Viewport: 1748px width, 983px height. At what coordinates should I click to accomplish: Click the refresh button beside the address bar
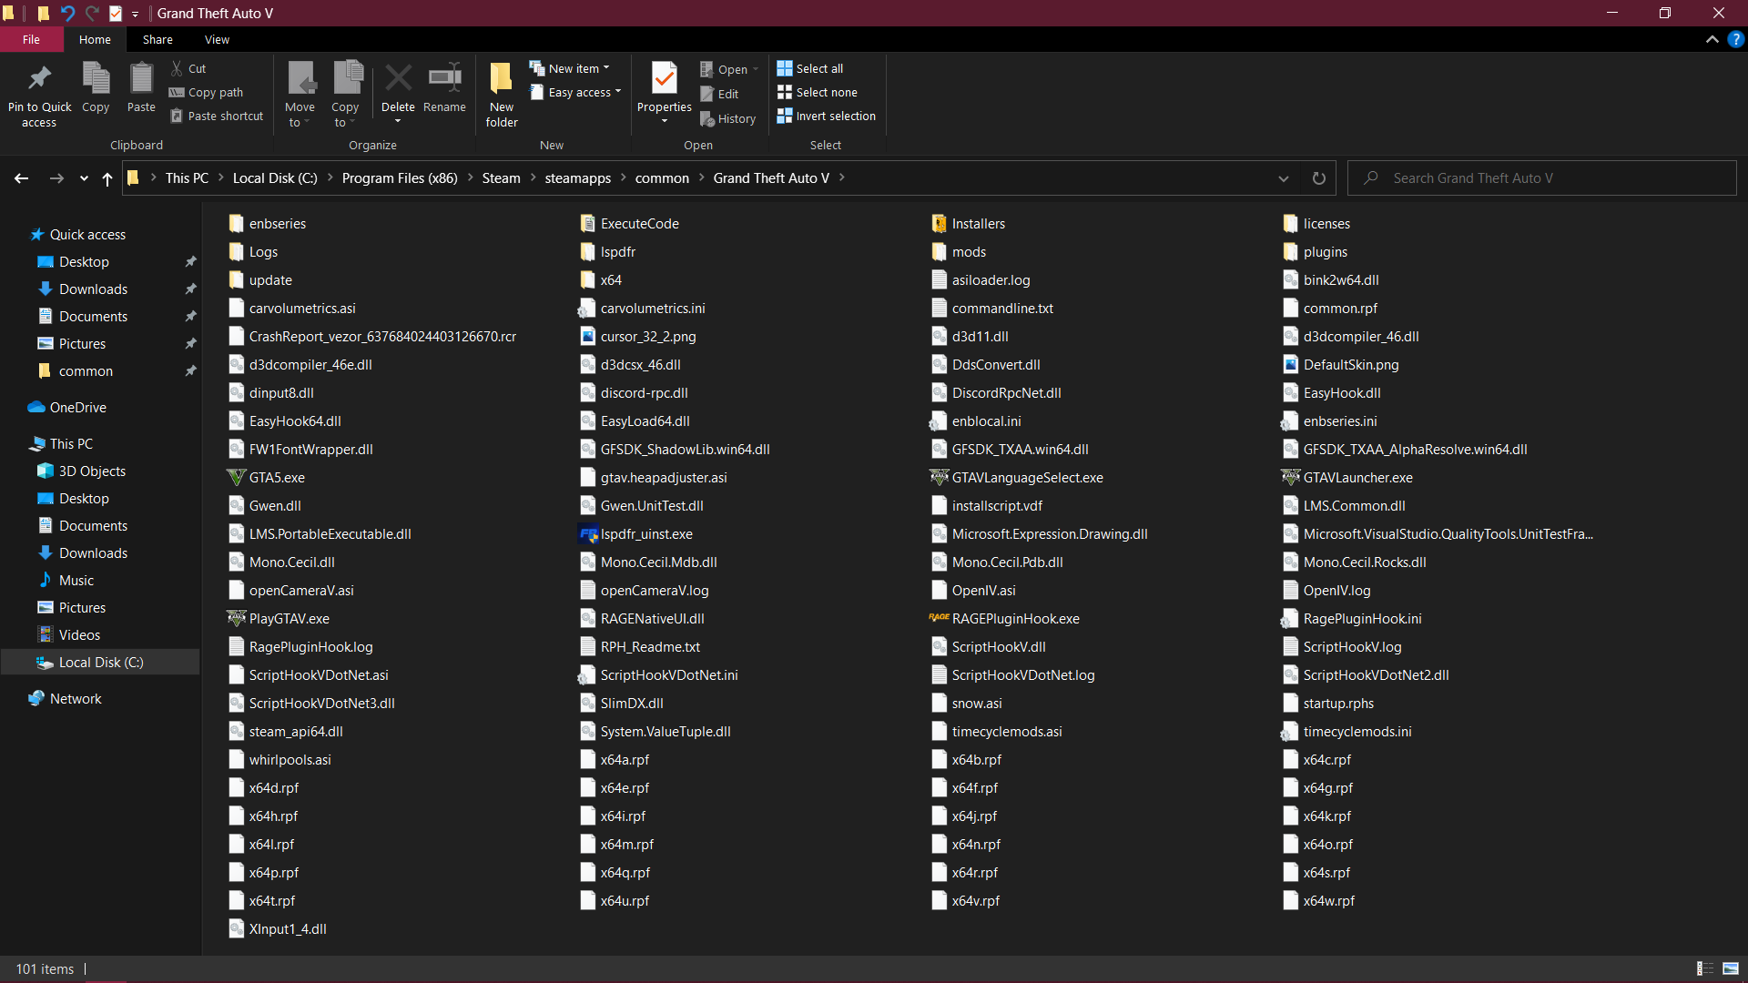click(x=1318, y=178)
